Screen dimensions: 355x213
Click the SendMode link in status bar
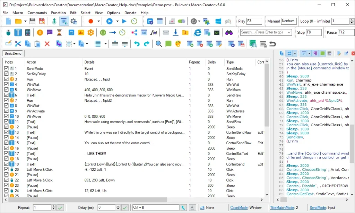(318, 208)
